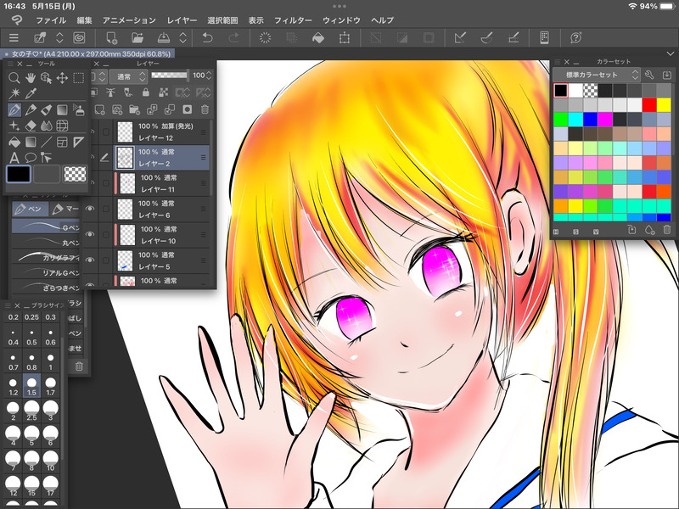Delete the selected layer with trash icon

coord(205,110)
